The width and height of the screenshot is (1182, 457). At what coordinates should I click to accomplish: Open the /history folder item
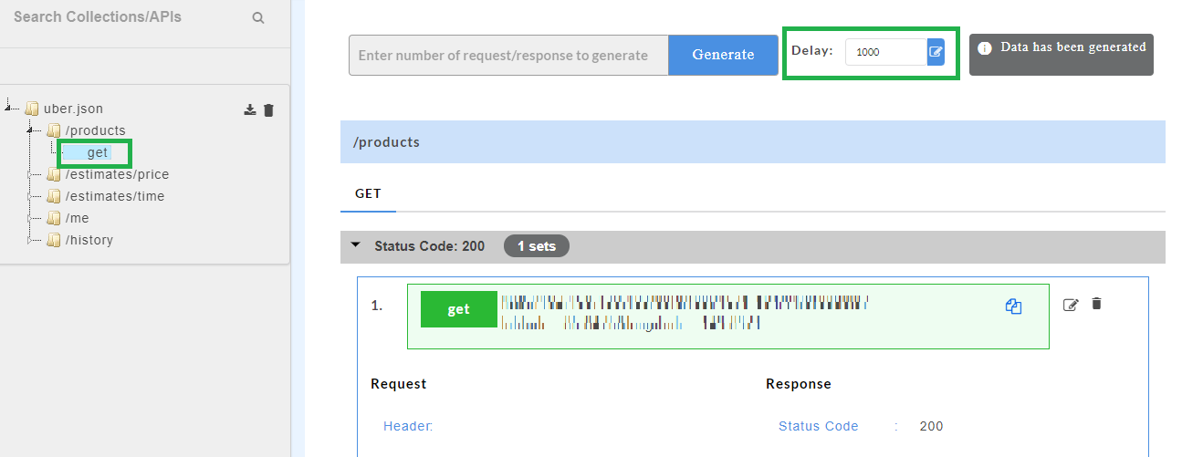click(x=89, y=240)
